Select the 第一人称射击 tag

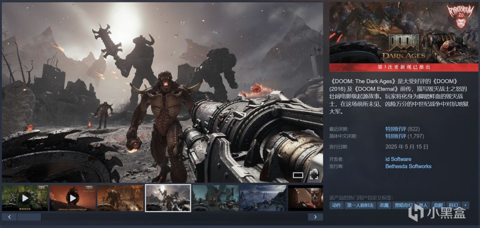(x=360, y=205)
